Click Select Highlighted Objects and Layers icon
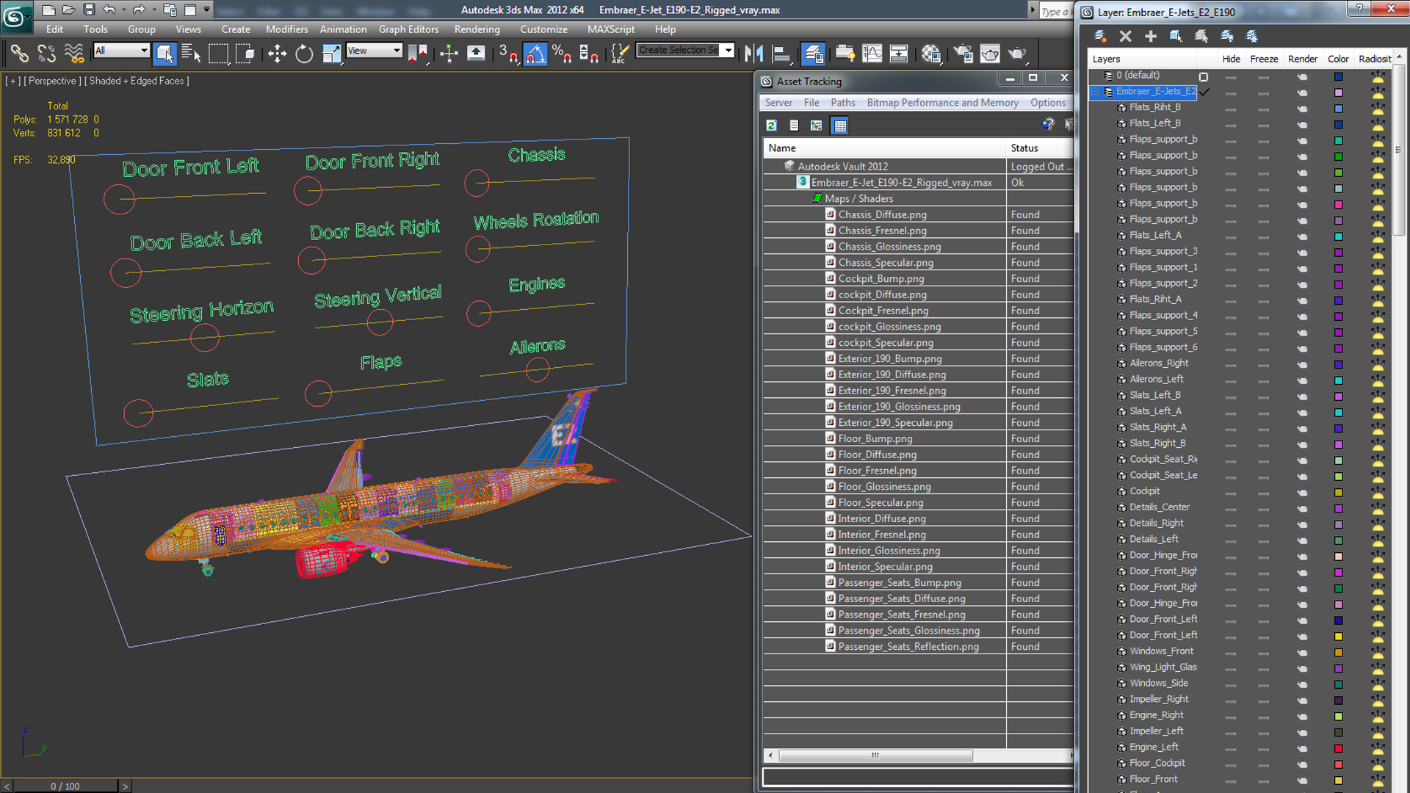Screen dimensions: 1410x793 (x=1176, y=36)
